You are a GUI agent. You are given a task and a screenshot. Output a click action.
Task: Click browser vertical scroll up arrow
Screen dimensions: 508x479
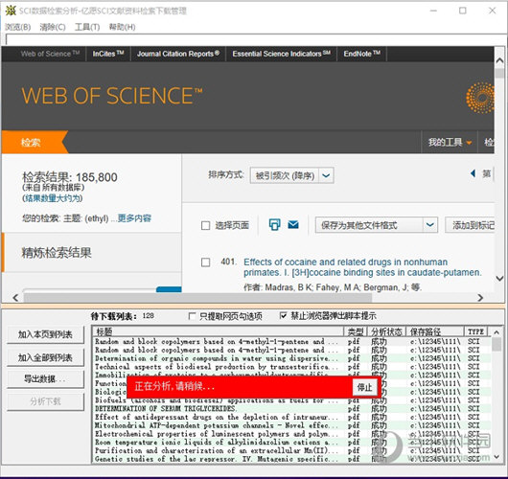point(499,60)
